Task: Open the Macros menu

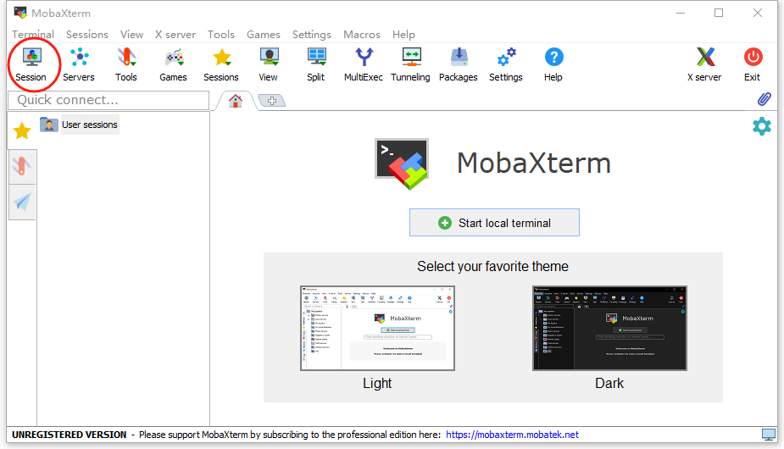Action: (362, 35)
